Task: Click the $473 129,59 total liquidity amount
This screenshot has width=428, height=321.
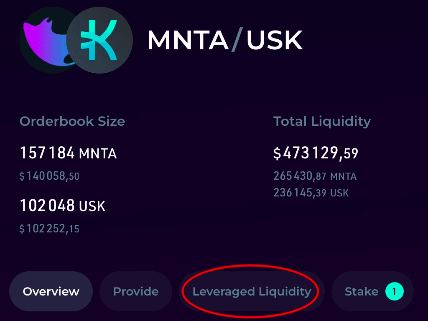Action: pos(316,153)
